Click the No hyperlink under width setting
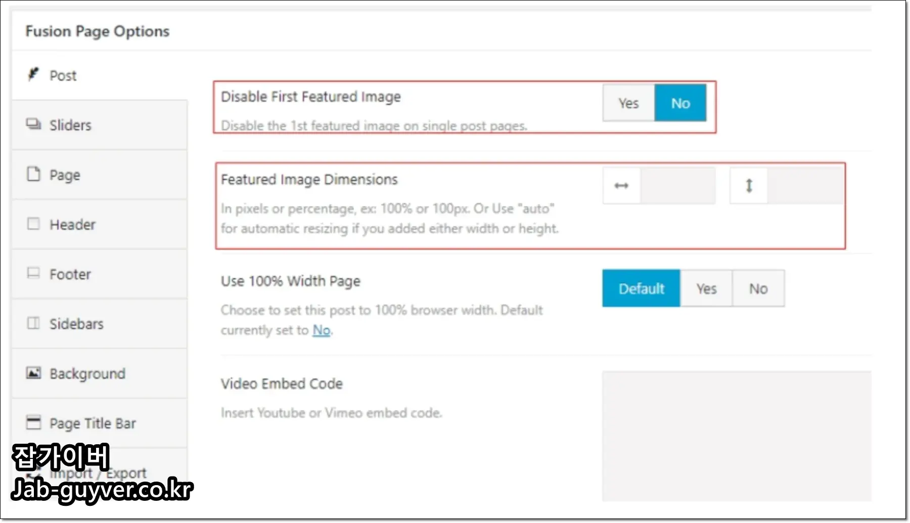This screenshot has height=523, width=910. pos(322,330)
